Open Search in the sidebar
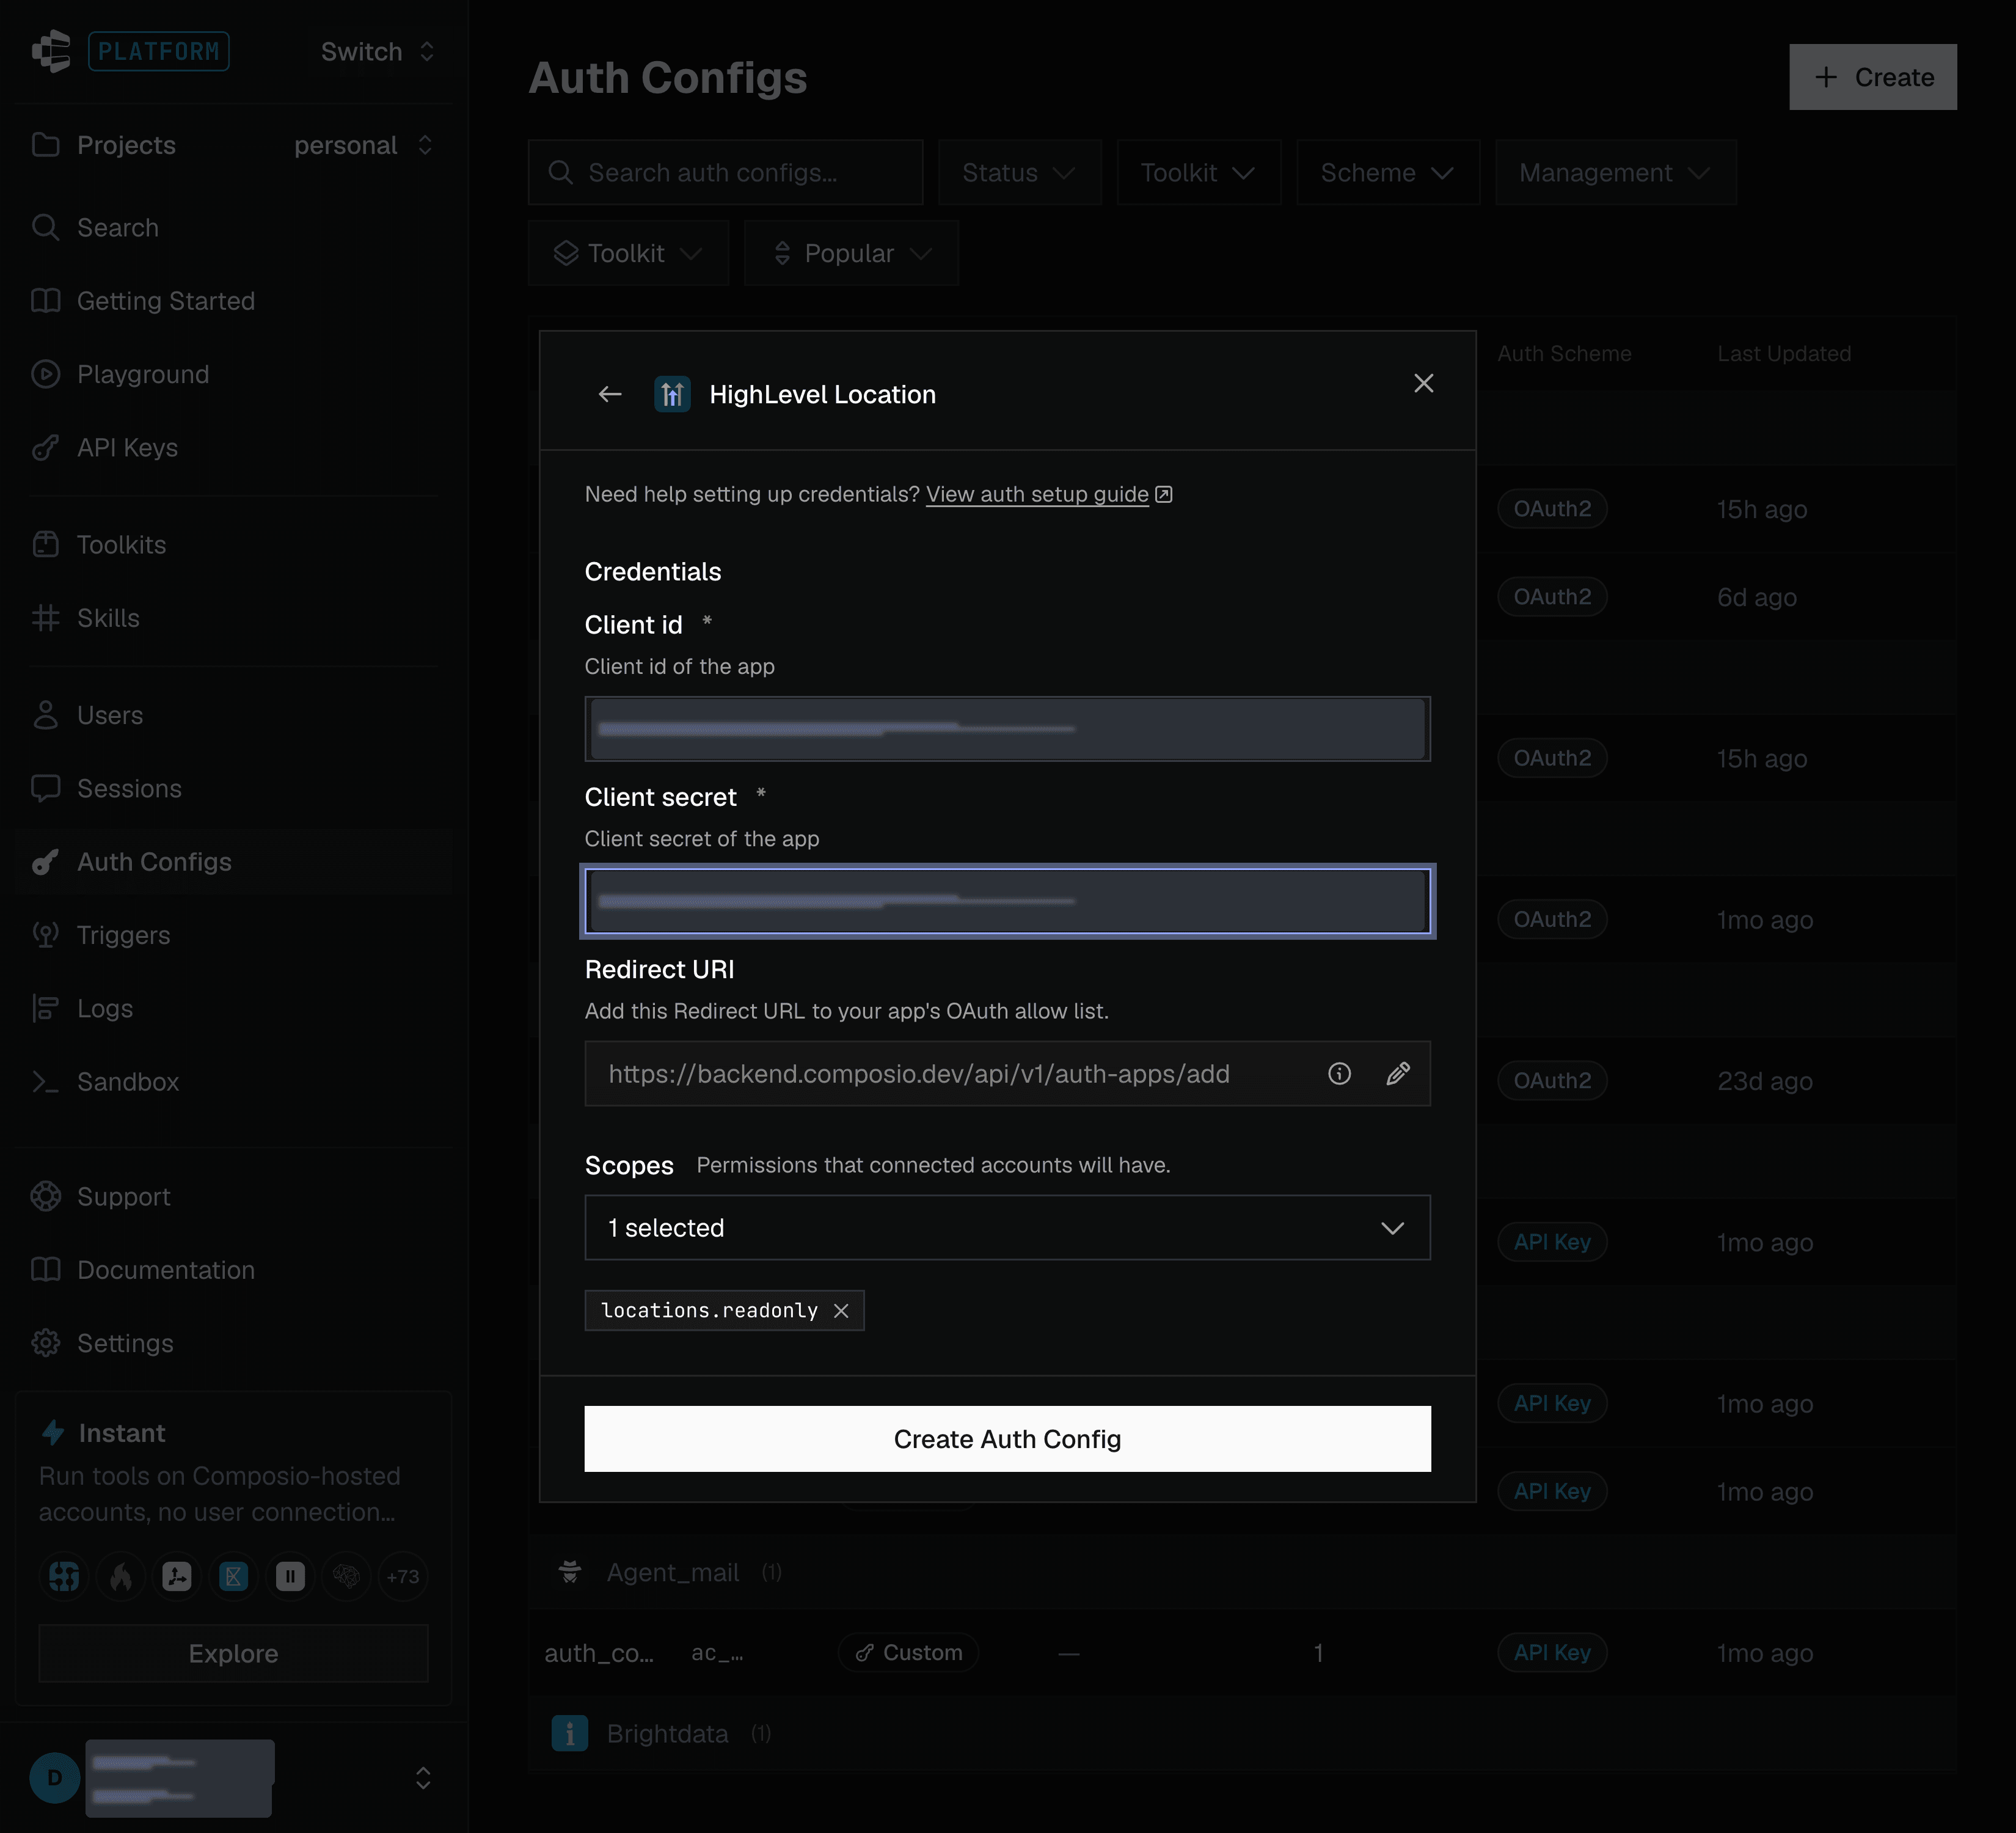Screen dimensions: 2016x1833 (117, 227)
